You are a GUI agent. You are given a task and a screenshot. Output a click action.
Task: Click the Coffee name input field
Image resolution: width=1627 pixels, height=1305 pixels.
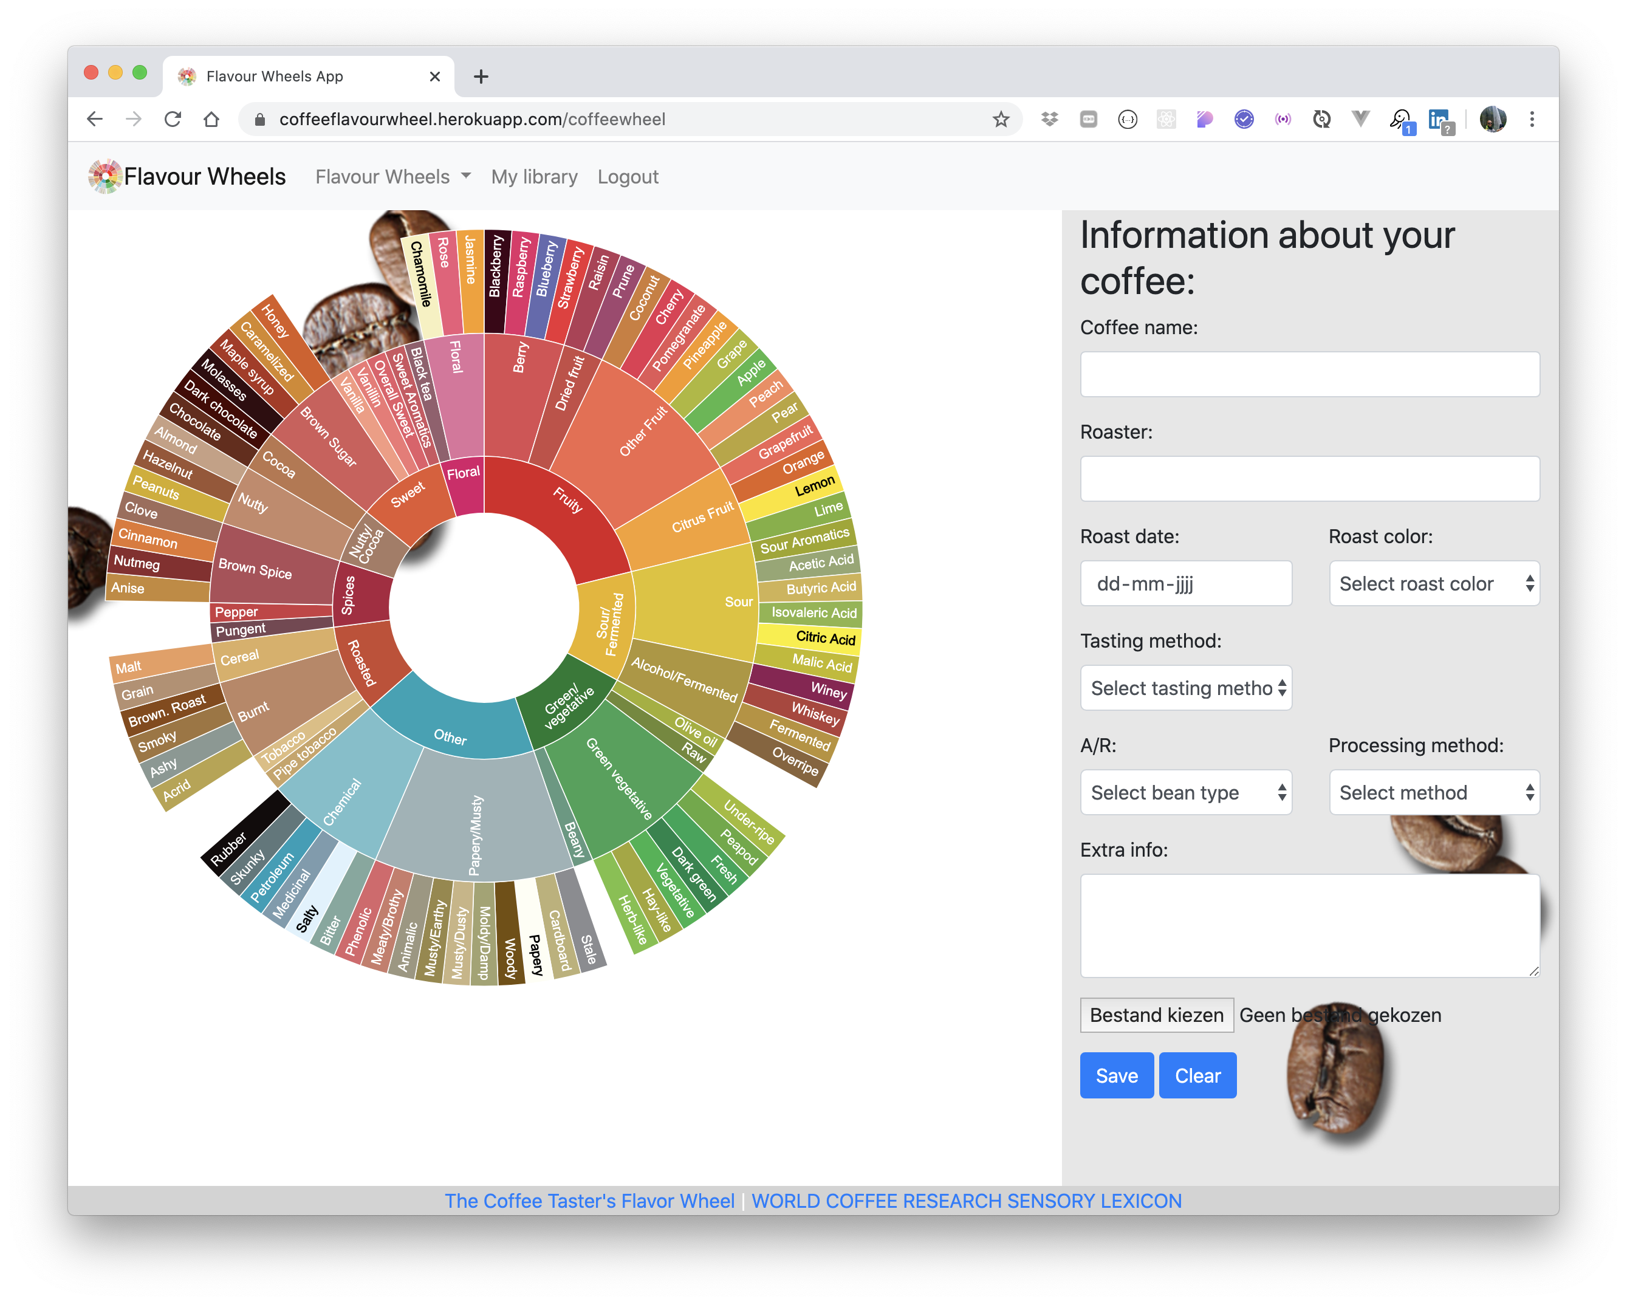tap(1309, 374)
